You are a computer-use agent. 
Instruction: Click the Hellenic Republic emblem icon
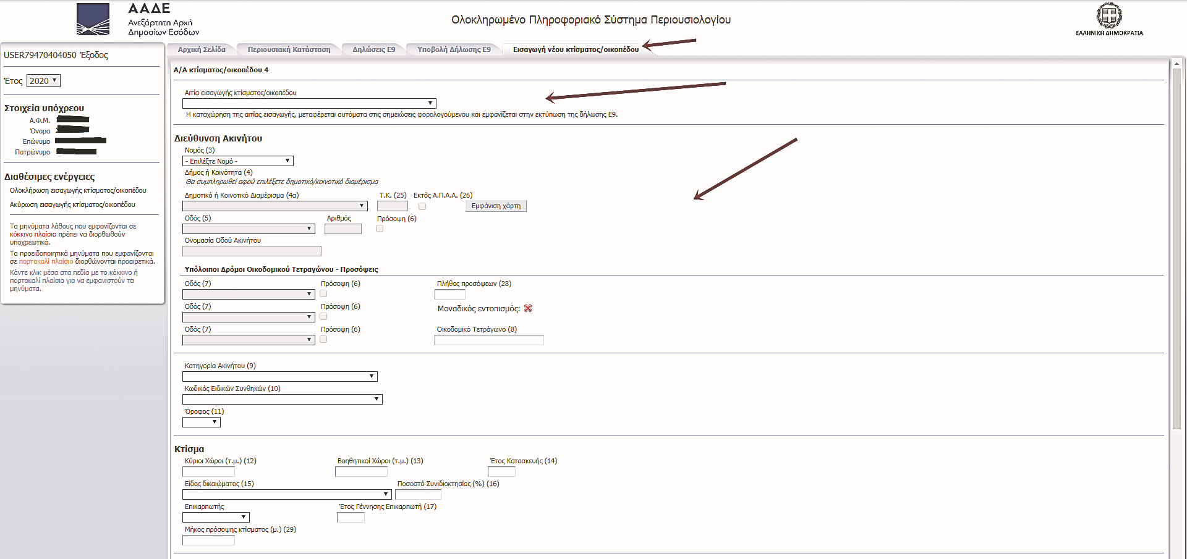pos(1109,15)
